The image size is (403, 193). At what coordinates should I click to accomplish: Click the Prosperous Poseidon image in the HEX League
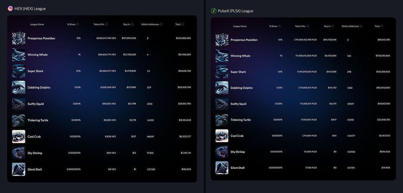pyautogui.click(x=18, y=38)
